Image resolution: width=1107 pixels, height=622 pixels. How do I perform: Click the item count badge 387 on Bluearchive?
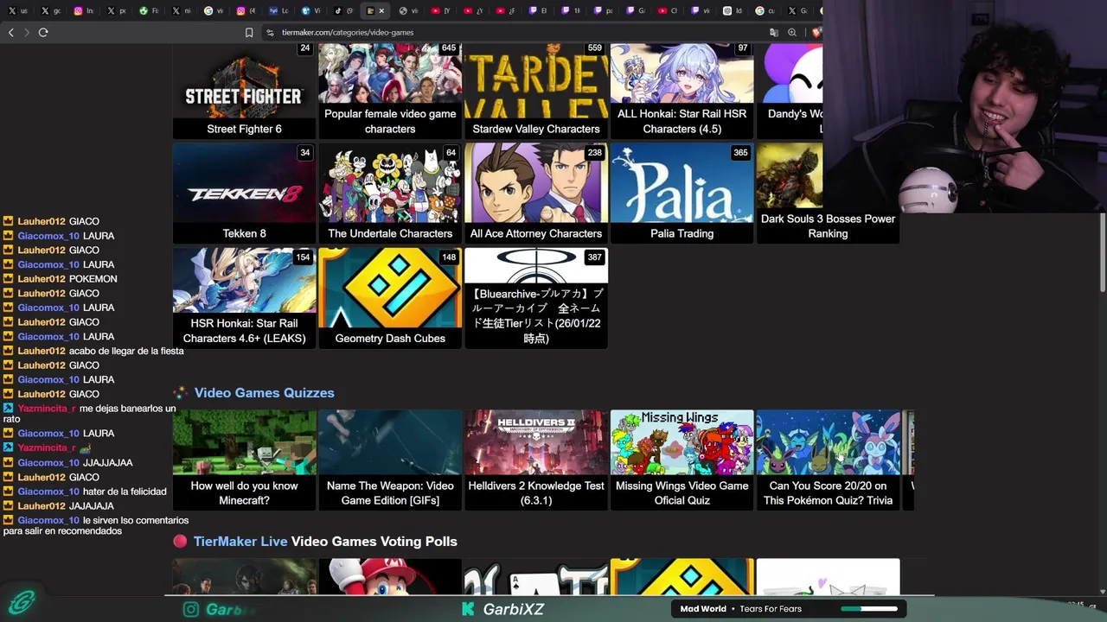(594, 257)
